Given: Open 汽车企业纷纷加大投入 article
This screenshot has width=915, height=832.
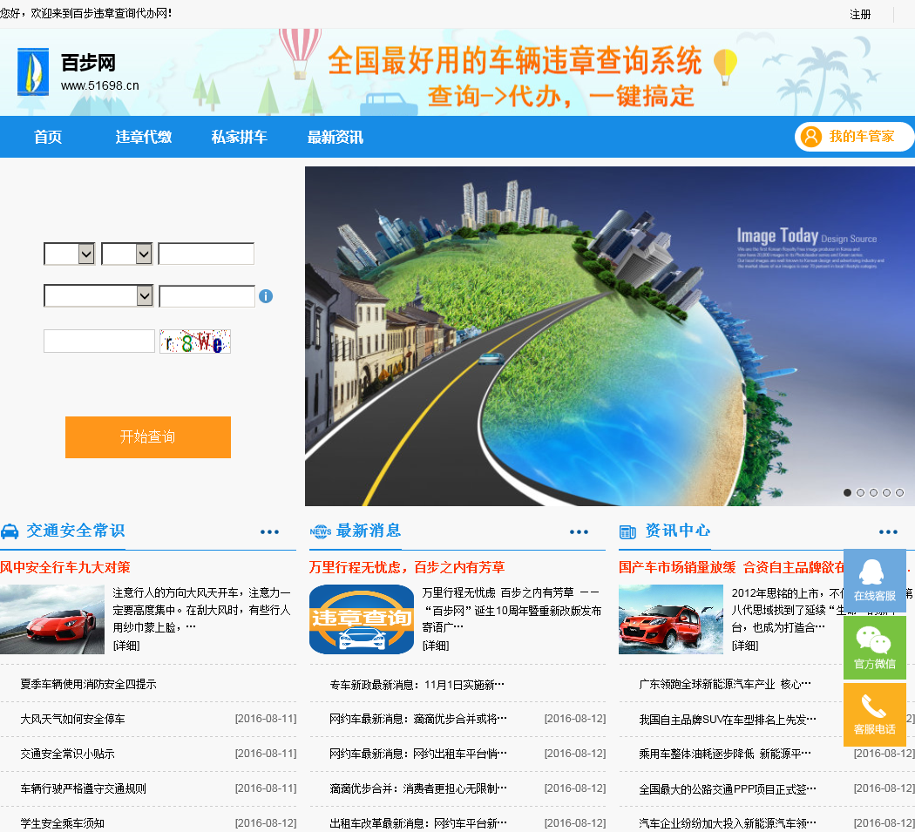Looking at the screenshot, I should coord(728,823).
